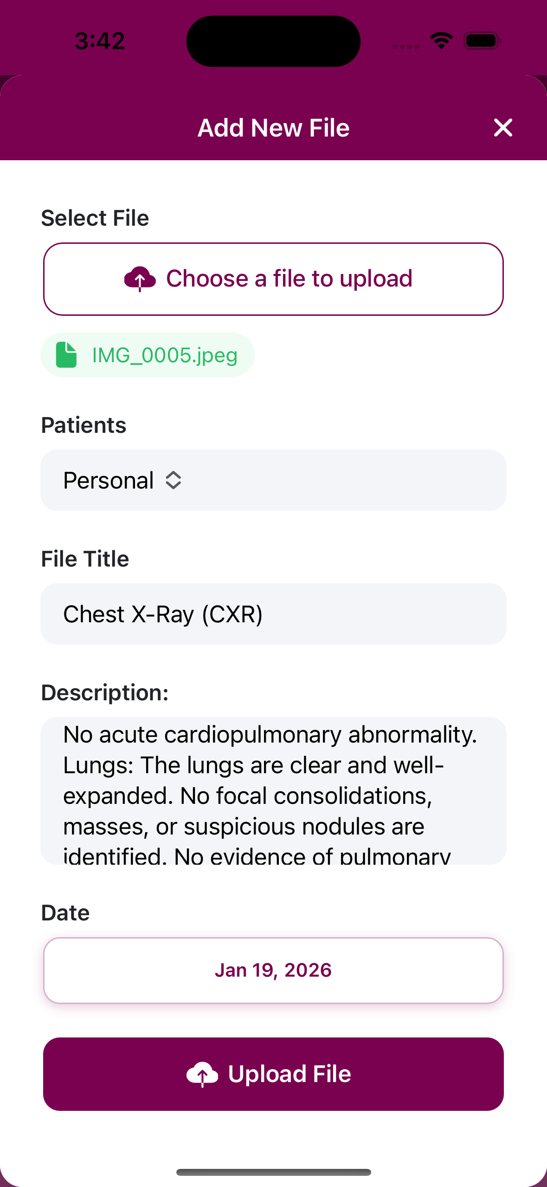Click the up-down chevron next to Personal

pyautogui.click(x=174, y=480)
